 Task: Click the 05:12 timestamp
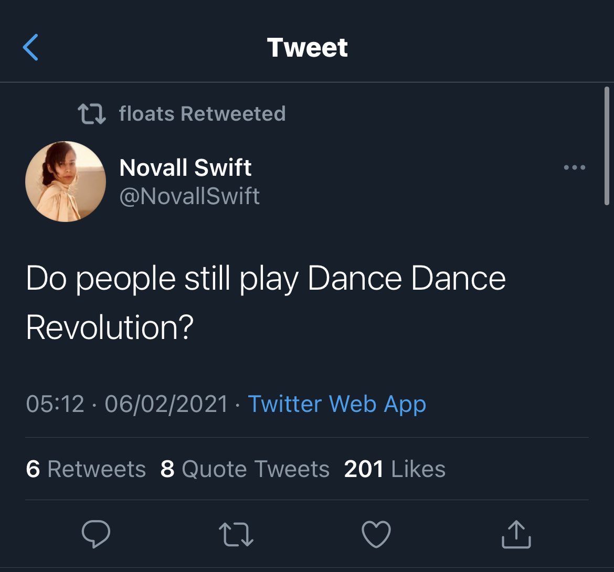55,404
